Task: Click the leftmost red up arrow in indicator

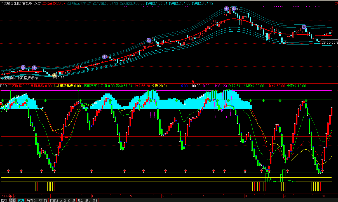Action: pos(8,170)
